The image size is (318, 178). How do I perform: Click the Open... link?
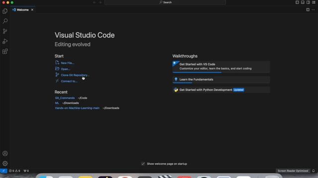pos(66,69)
